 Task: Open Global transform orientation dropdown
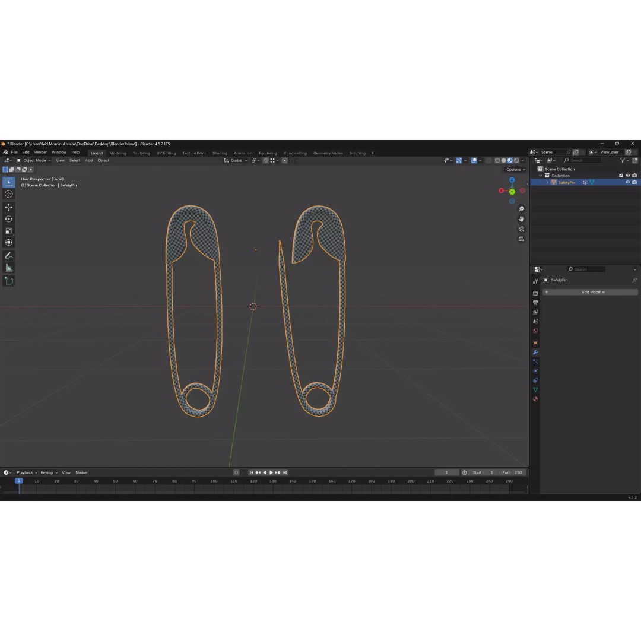click(236, 161)
